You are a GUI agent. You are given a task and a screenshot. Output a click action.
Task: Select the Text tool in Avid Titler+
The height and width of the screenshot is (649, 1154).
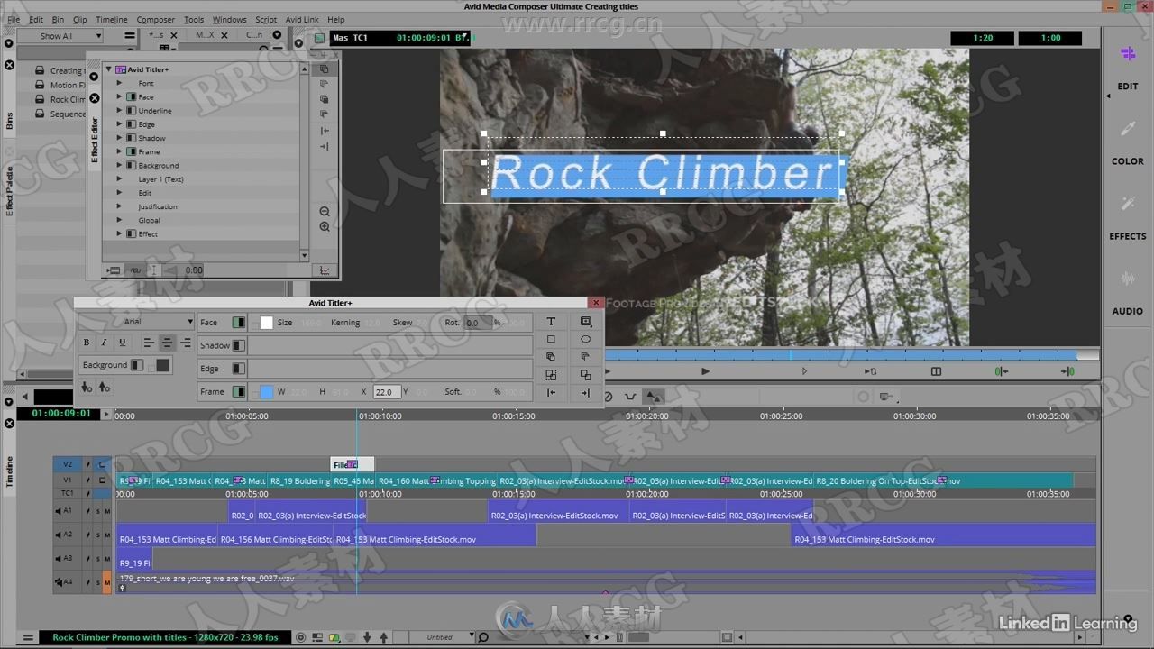tap(551, 322)
